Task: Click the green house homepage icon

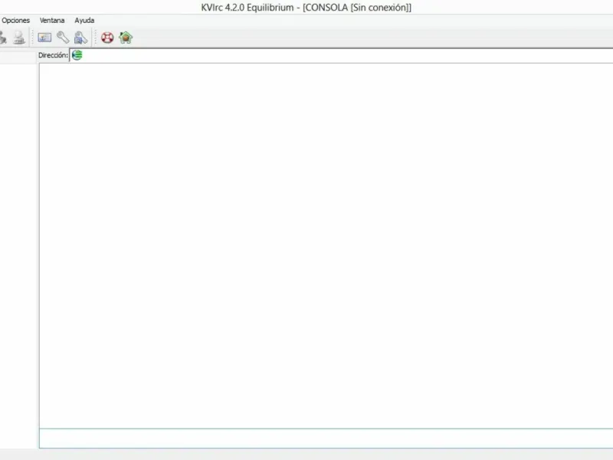Action: [x=126, y=38]
